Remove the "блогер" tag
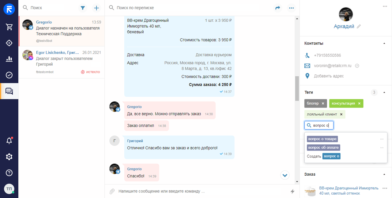The width and height of the screenshot is (392, 198). coord(323,104)
